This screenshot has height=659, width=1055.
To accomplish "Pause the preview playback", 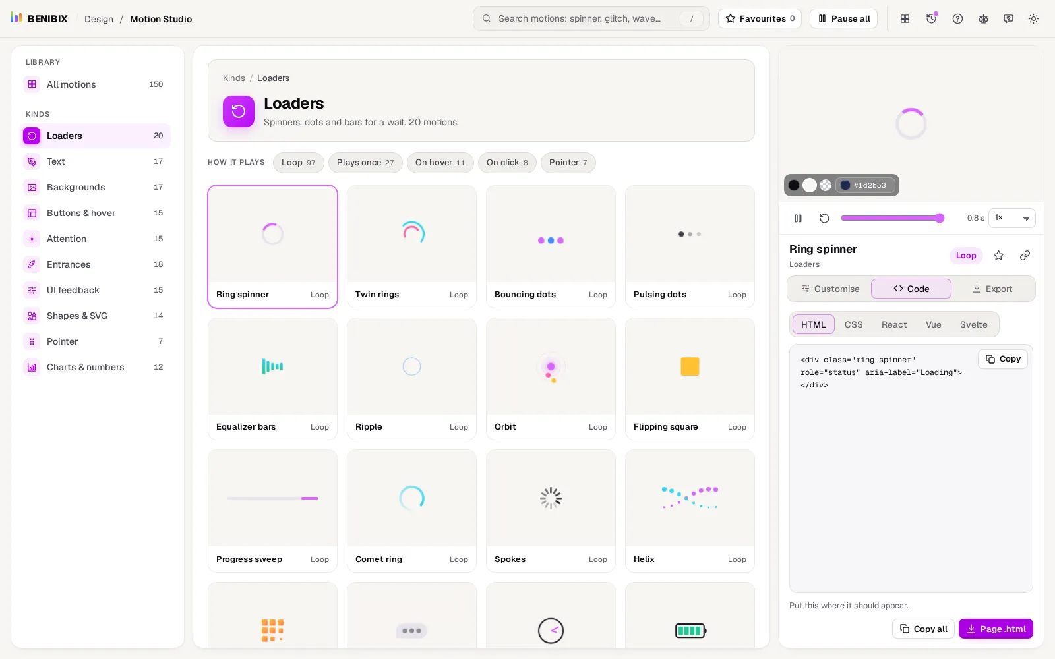I will pos(799,218).
